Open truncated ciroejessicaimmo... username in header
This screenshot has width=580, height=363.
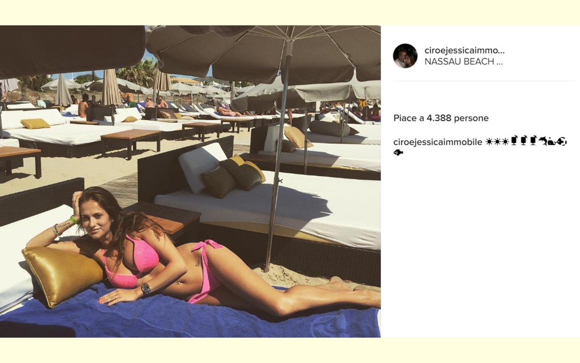[464, 50]
